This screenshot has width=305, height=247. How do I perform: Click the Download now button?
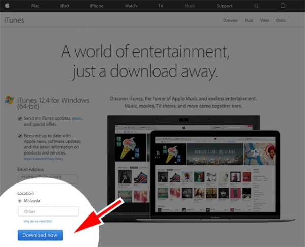click(40, 235)
